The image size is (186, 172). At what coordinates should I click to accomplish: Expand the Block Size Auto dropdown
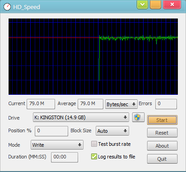(x=112, y=131)
